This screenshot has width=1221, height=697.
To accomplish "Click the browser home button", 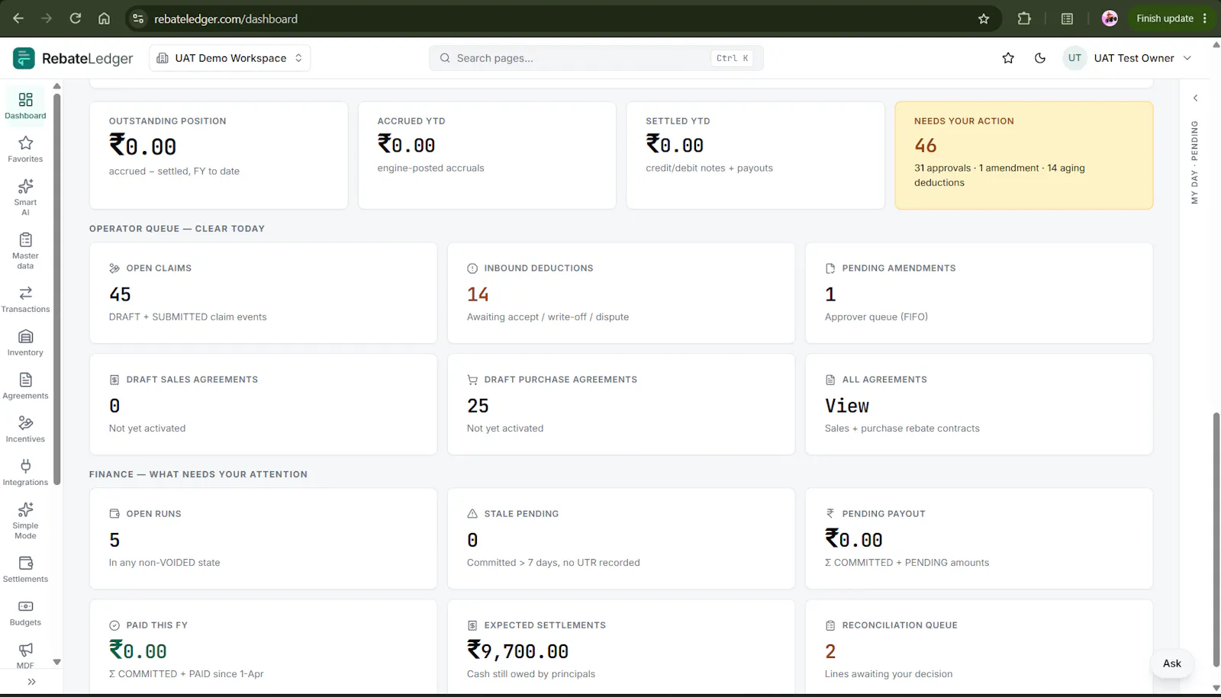I will tap(104, 18).
